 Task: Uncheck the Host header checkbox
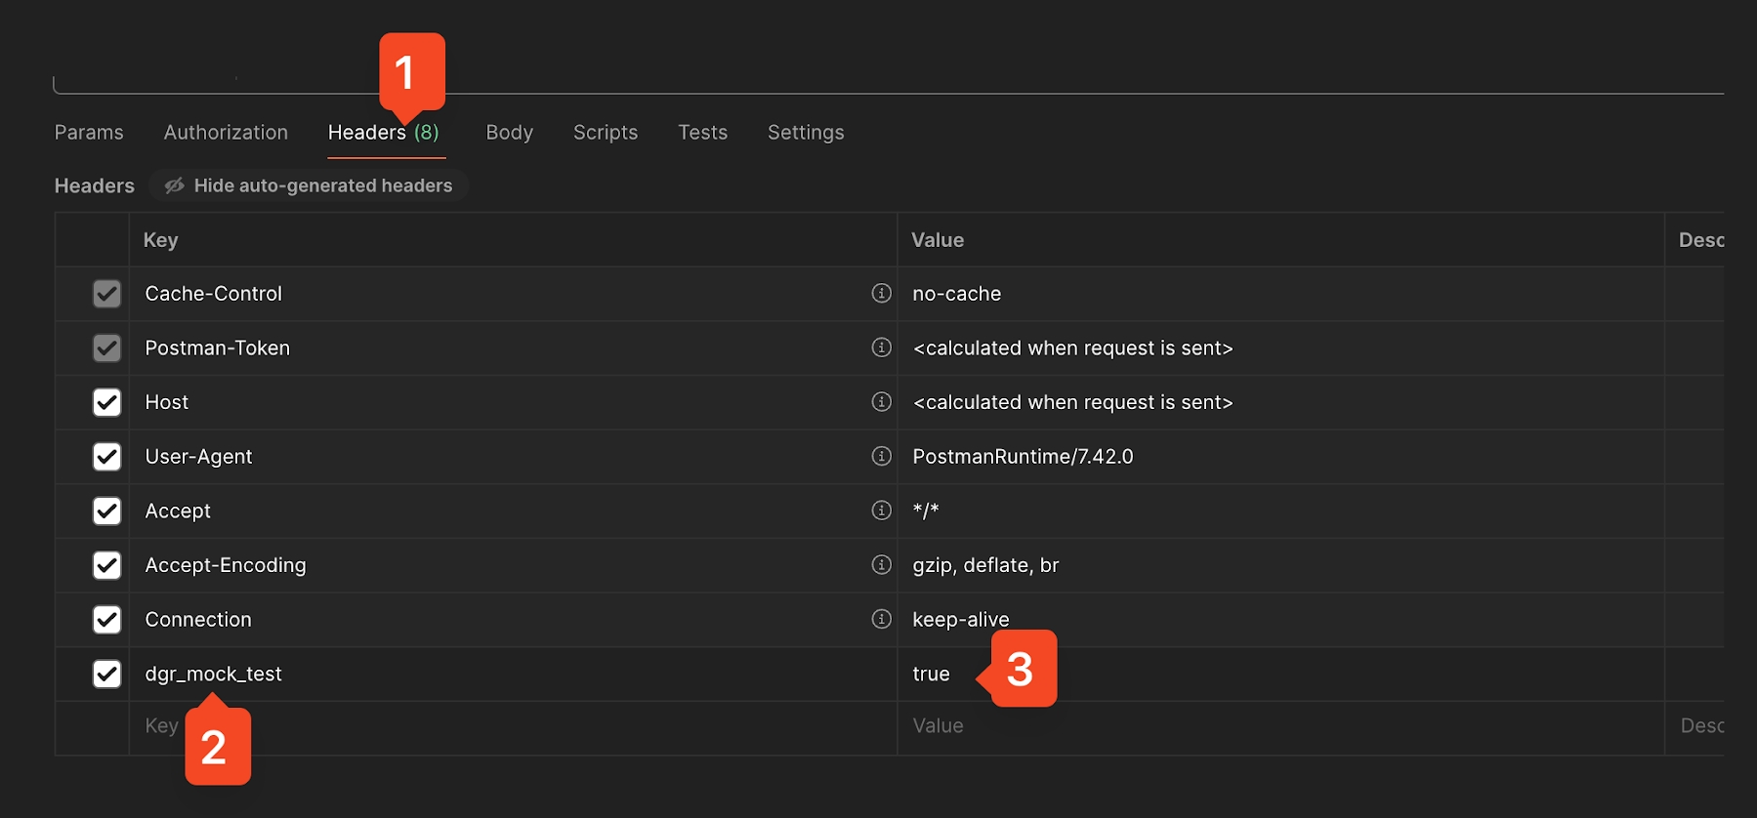coord(106,402)
